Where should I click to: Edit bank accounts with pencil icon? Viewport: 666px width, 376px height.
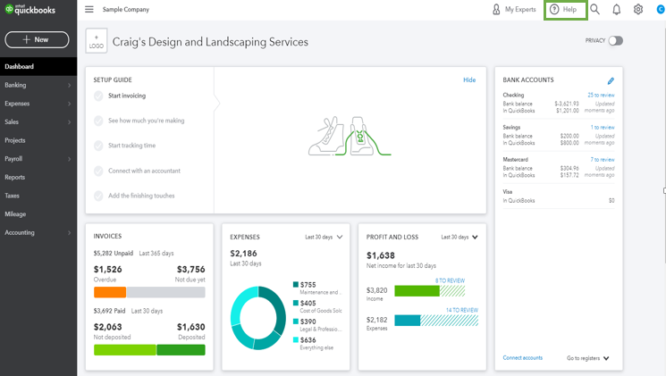click(611, 80)
